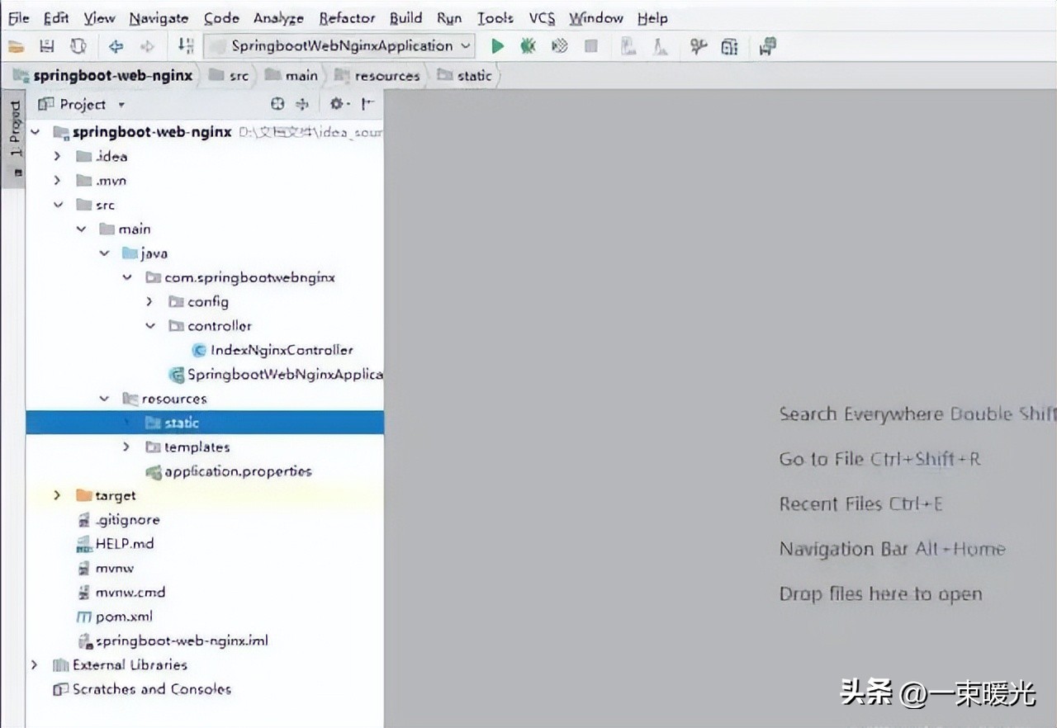Click the green Run button
Viewport: 1057px width, 728px height.
click(497, 46)
